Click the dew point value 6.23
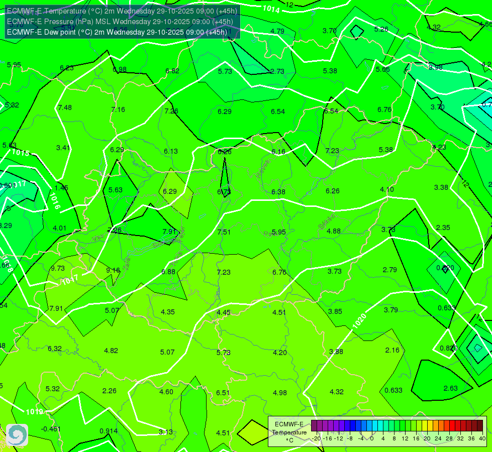The image size is (492, 452). [66, 68]
